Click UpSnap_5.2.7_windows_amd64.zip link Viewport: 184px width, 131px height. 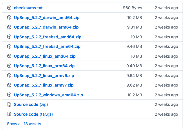(x=48, y=95)
